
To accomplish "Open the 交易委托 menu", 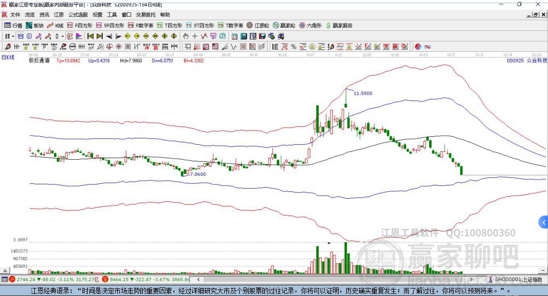I will (x=146, y=14).
